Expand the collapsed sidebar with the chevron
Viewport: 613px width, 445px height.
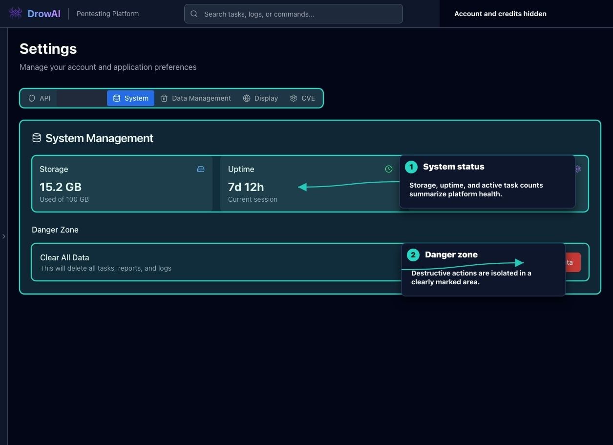[4, 236]
